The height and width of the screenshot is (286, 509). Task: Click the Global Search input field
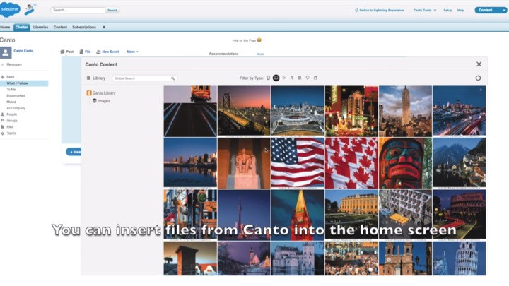click(x=141, y=78)
